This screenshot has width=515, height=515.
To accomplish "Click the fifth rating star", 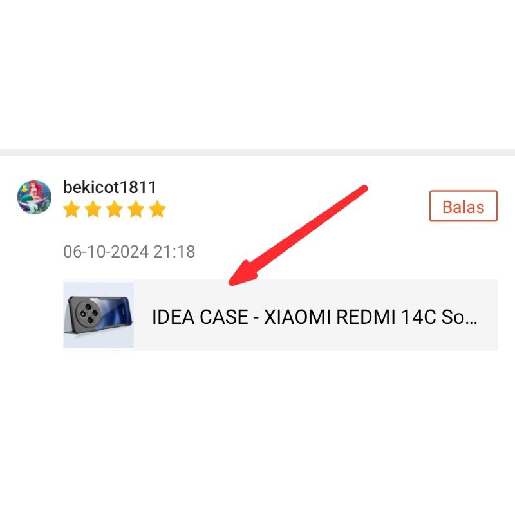I will (157, 209).
